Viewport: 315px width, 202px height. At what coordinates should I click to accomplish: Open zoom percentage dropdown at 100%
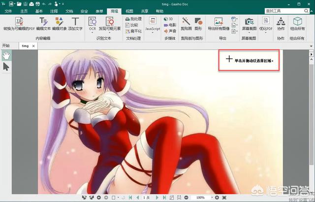pyautogui.click(x=212, y=198)
